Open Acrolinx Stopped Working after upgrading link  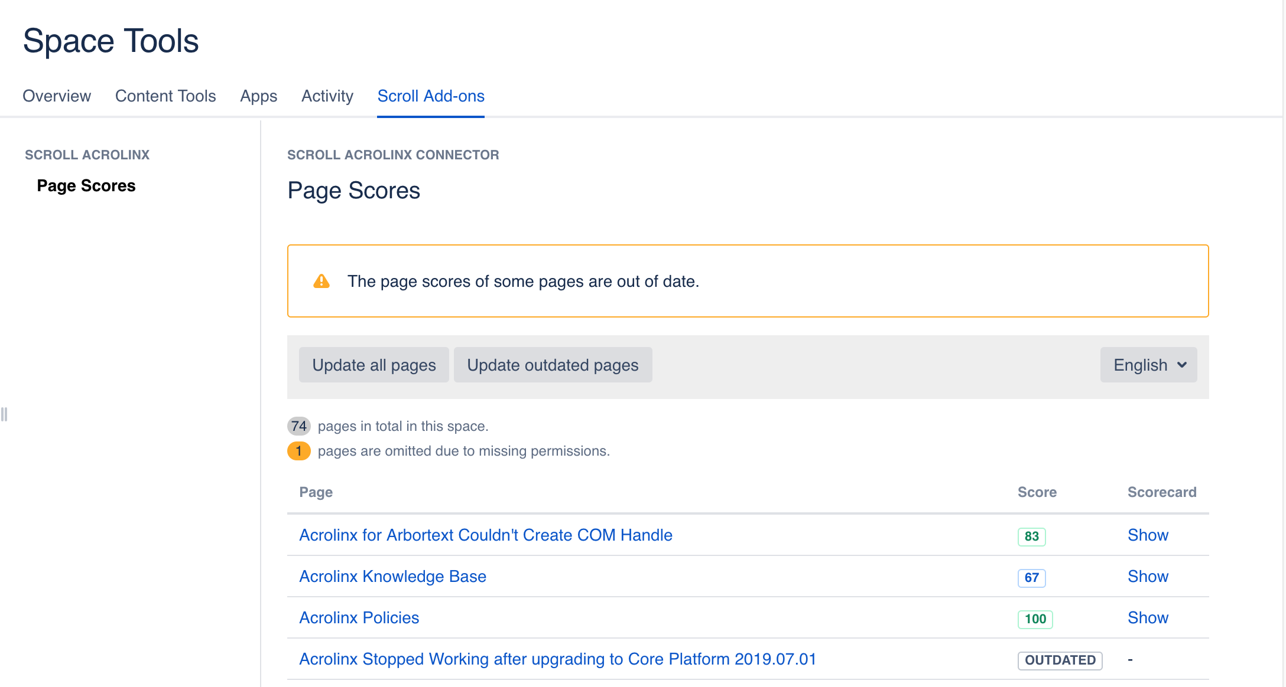point(557,659)
